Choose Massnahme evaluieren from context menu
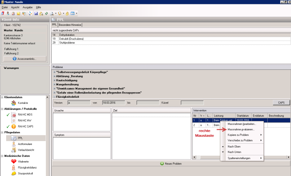291x176 pixels. click(241, 129)
